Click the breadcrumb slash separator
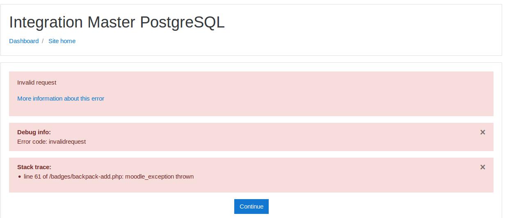 point(43,41)
